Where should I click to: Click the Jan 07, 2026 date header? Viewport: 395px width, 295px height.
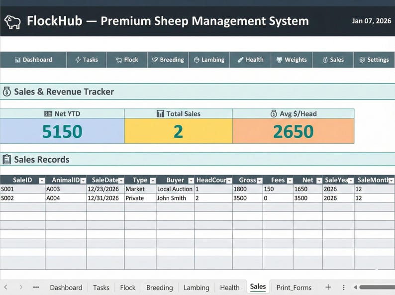(x=372, y=21)
